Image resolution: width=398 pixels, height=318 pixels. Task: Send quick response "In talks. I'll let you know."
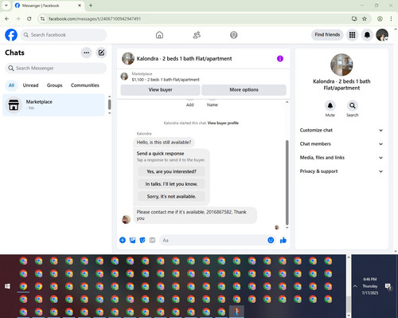tap(171, 184)
